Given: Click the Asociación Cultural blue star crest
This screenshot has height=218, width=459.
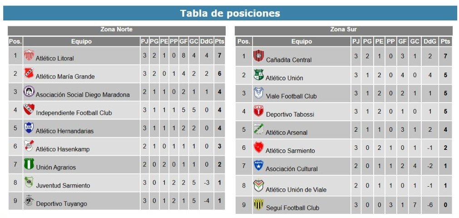Looking at the screenshot, I should click(x=258, y=166).
